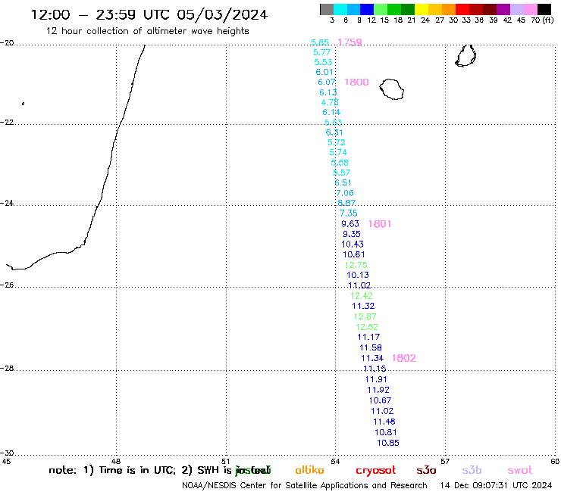Image resolution: width=561 pixels, height=492 pixels.
Task: Click the wave height value 9.63
Action: [x=350, y=223]
